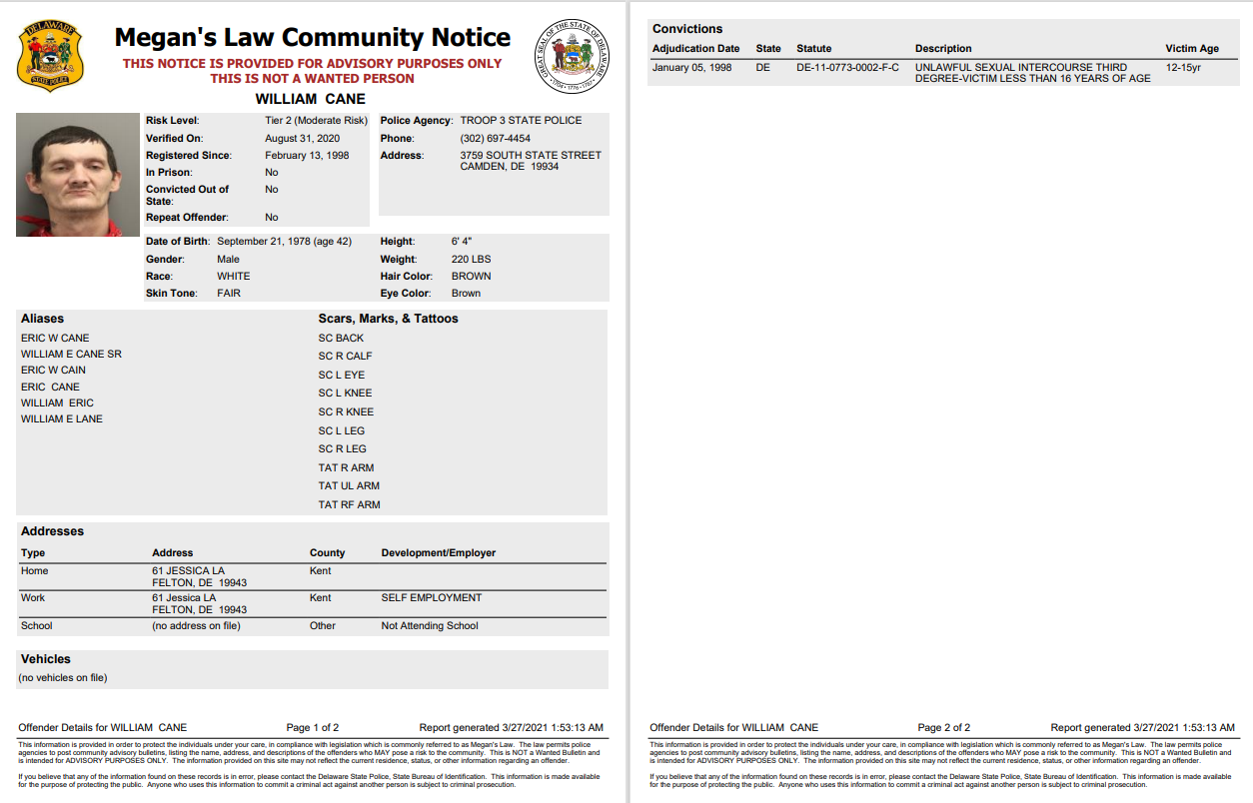This screenshot has width=1253, height=803.
Task: Click the Adjudication Date column header
Action: [x=695, y=49]
